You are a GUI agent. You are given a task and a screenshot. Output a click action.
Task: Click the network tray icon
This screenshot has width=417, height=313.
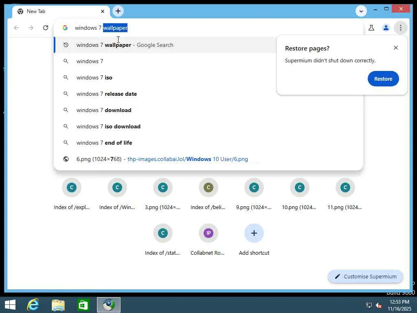coord(369,305)
